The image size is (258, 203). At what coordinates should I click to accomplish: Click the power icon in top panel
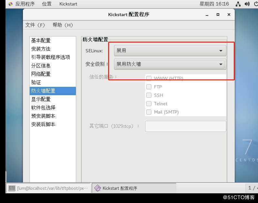coord(256,4)
